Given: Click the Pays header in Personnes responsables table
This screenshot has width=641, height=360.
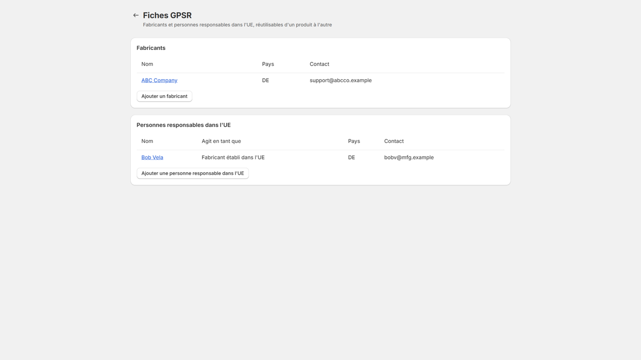Looking at the screenshot, I should [354, 141].
